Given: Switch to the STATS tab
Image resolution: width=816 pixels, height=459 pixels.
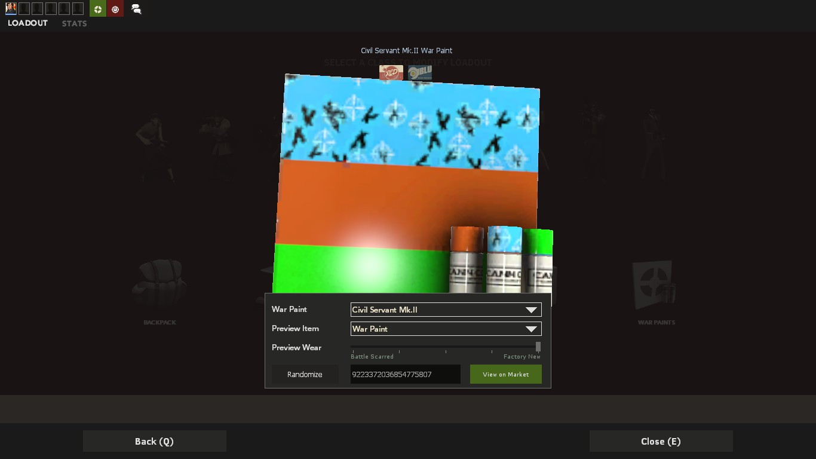Looking at the screenshot, I should [x=75, y=23].
